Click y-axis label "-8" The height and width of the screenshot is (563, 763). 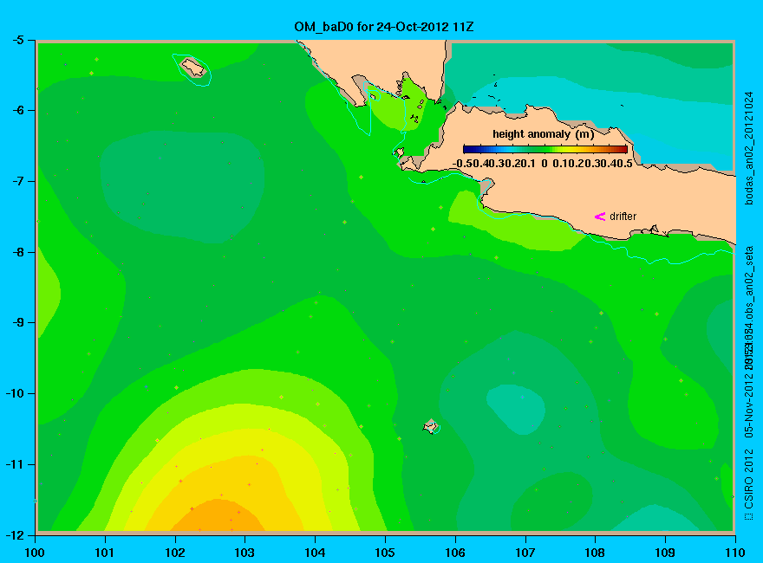point(17,252)
